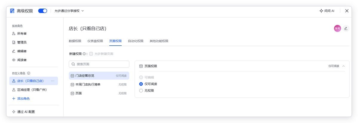This screenshot has height=123, width=358.
Task: Click the info icon beside 新建权限
Action: [84, 54]
